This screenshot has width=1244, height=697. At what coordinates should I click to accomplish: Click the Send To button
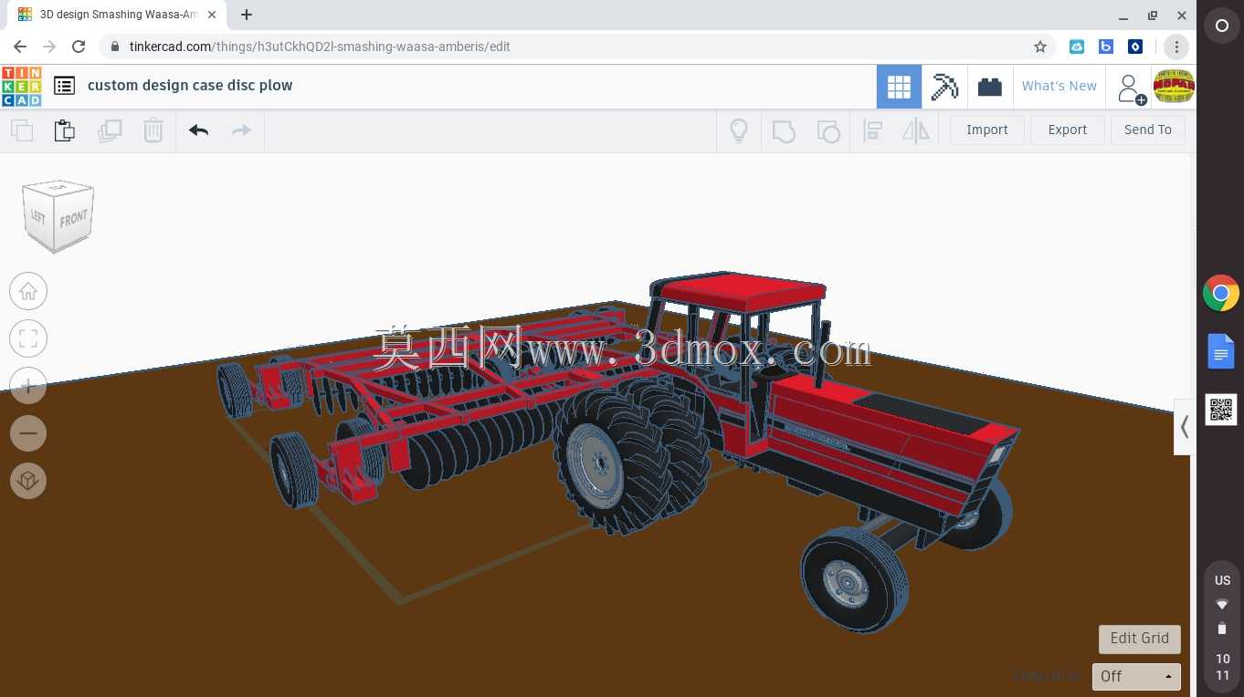pyautogui.click(x=1148, y=130)
